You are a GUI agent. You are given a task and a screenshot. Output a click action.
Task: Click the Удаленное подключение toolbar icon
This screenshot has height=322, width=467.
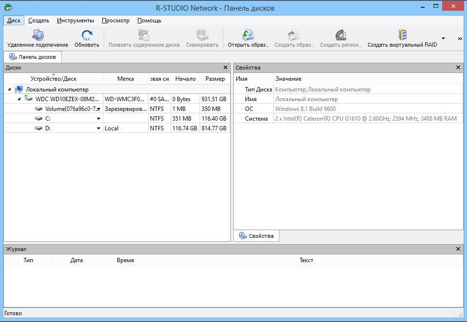(x=38, y=35)
